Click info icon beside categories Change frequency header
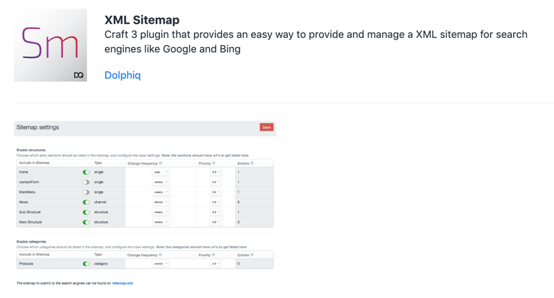This screenshot has height=298, width=554. point(161,254)
